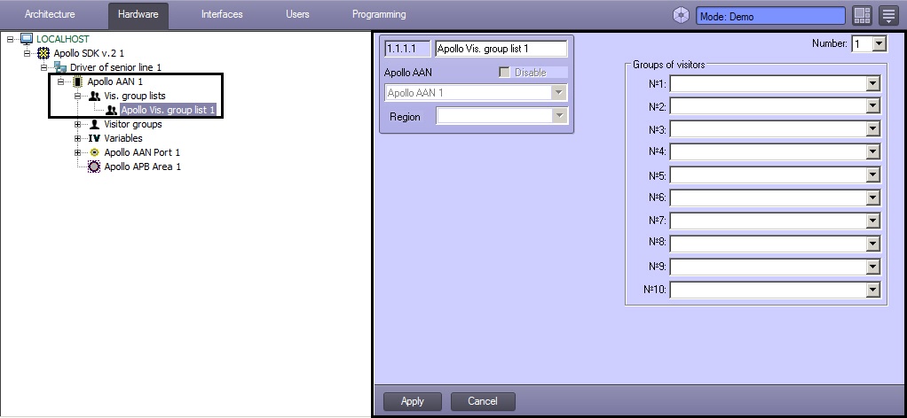Screen dimensions: 907x418
Task: Select Driver of senior line 1 in tree
Action: click(115, 67)
